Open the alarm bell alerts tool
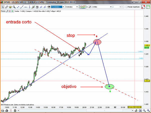 (10, 7)
